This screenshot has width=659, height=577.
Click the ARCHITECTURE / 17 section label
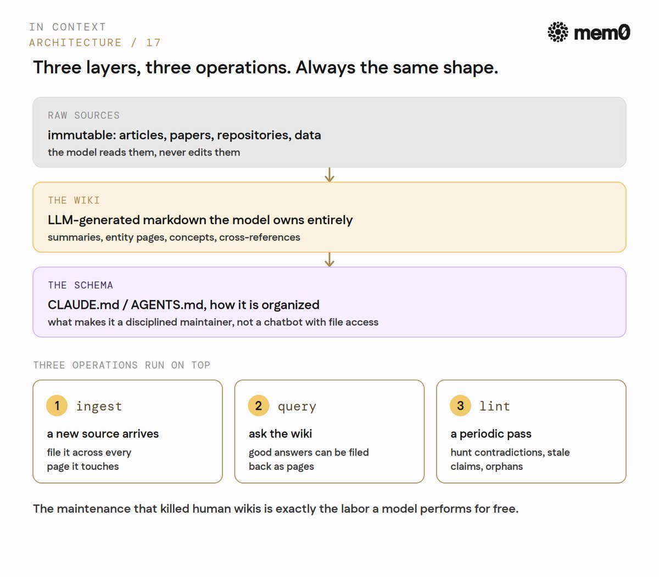pos(95,43)
